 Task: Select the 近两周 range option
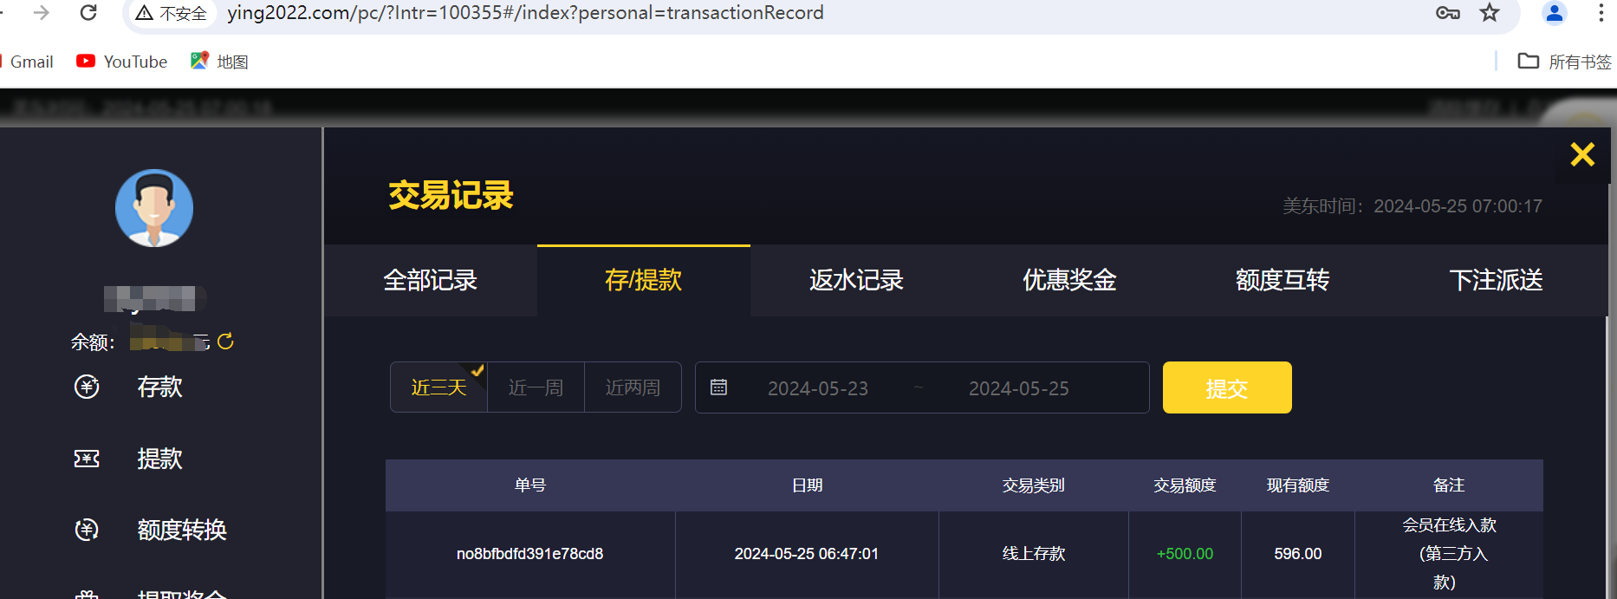pos(633,387)
